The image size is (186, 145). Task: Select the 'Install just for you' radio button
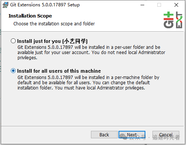pos(13,41)
